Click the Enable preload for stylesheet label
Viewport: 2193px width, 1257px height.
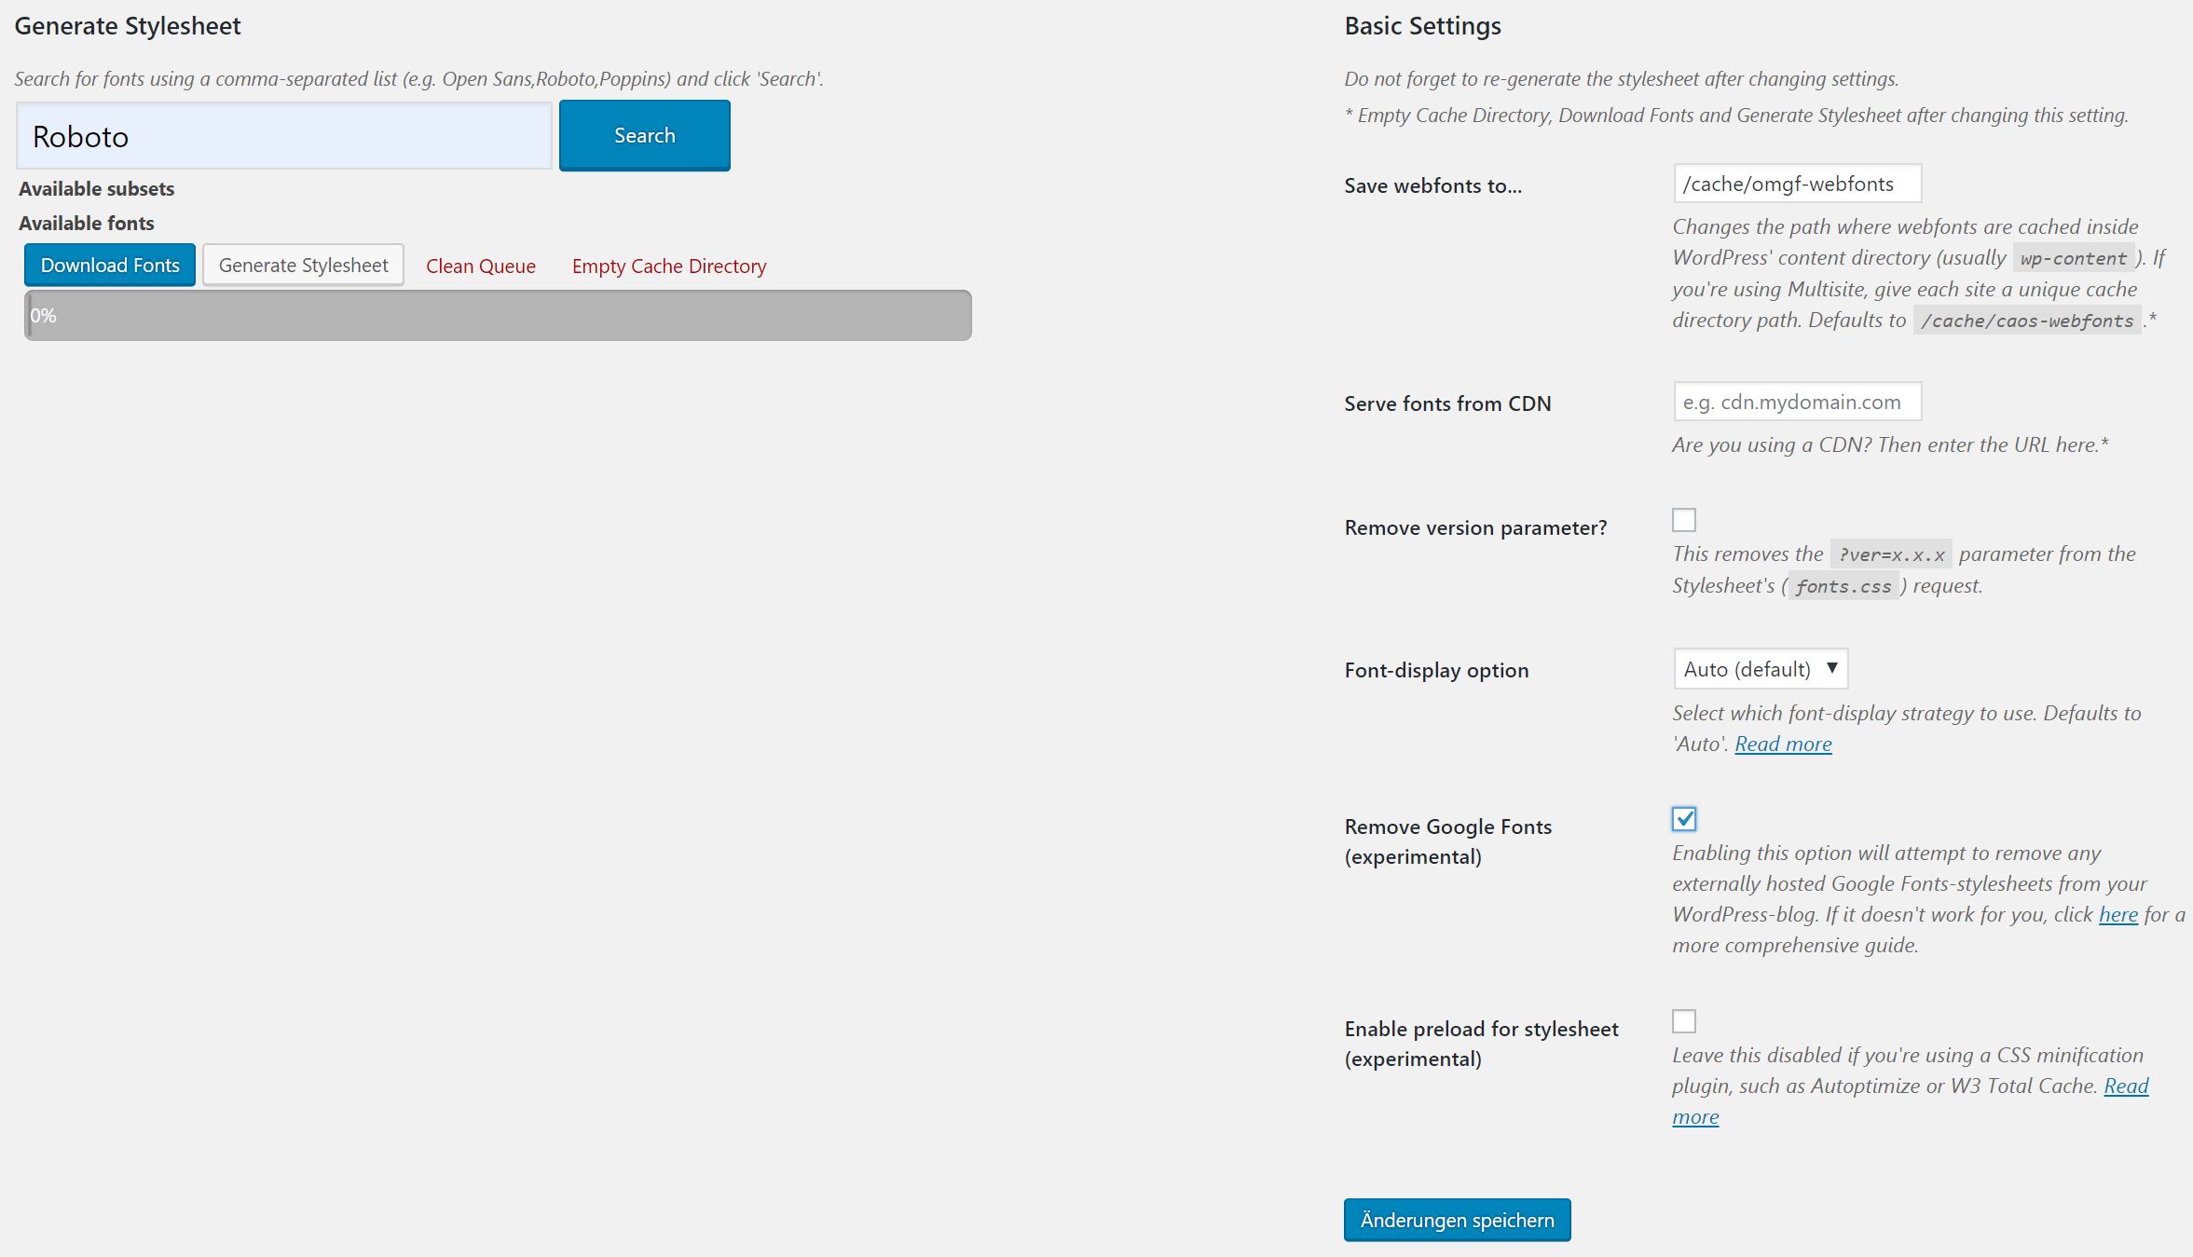point(1480,1030)
